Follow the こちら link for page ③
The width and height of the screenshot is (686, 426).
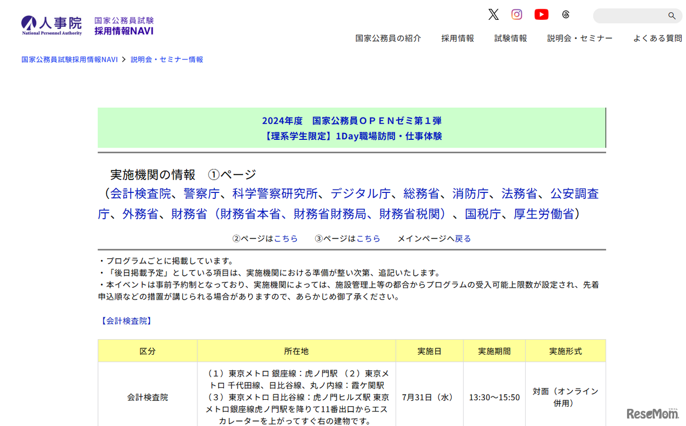click(x=368, y=238)
